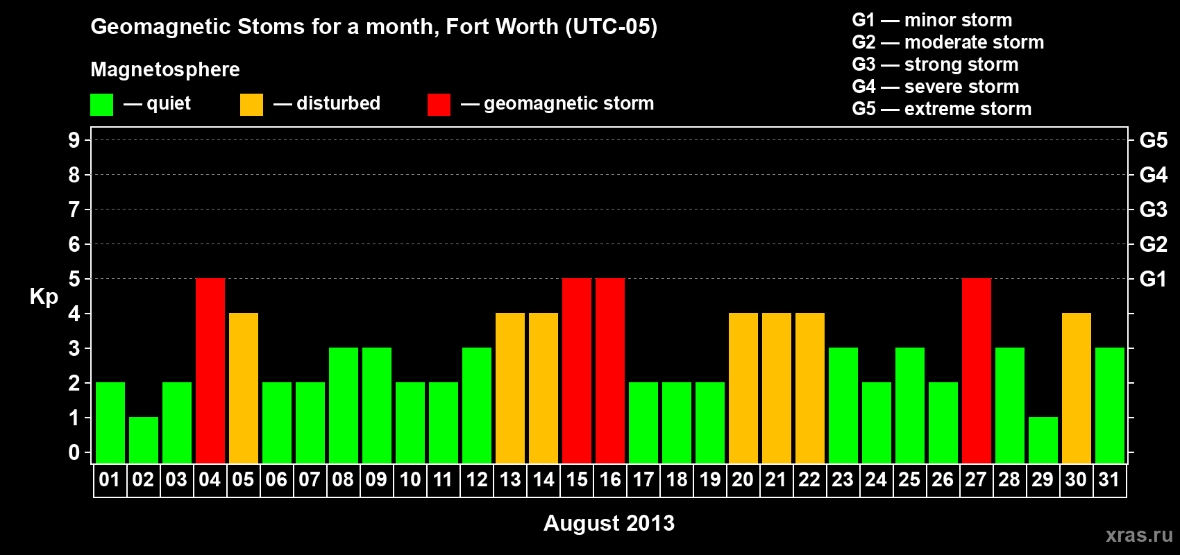The image size is (1180, 555).
Task: Select the green bar for day 23
Action: 843,405
